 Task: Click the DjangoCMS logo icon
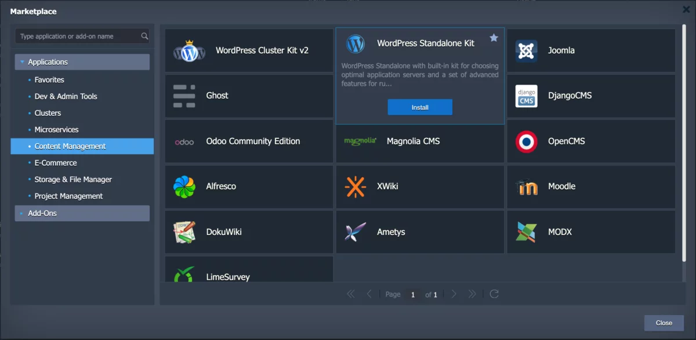(x=526, y=96)
